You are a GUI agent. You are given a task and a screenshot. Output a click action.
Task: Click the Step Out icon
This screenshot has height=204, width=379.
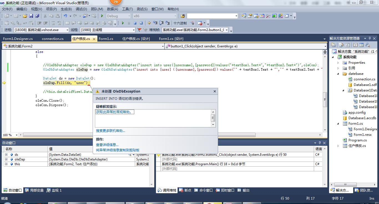coord(167,23)
